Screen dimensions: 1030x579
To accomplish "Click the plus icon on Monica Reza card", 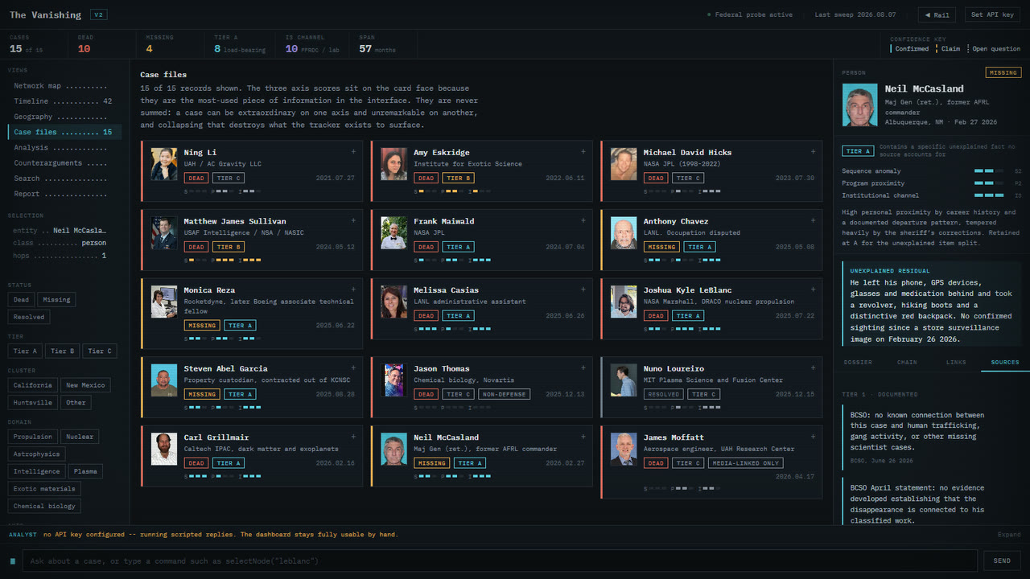I will pyautogui.click(x=353, y=289).
